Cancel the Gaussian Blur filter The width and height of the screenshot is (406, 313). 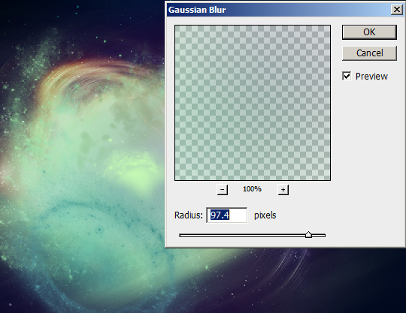pos(369,53)
